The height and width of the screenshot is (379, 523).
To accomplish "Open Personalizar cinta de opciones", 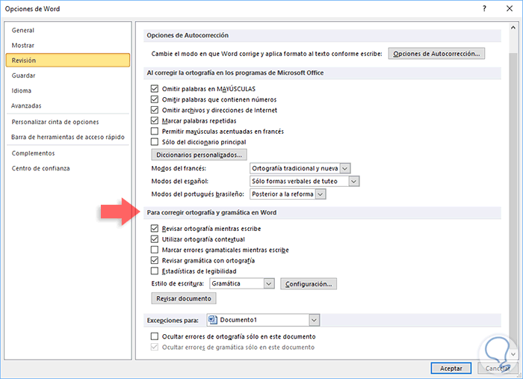I will point(68,122).
